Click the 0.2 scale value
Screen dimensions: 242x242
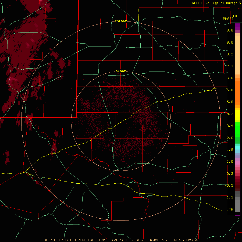pyautogui.click(x=230, y=174)
